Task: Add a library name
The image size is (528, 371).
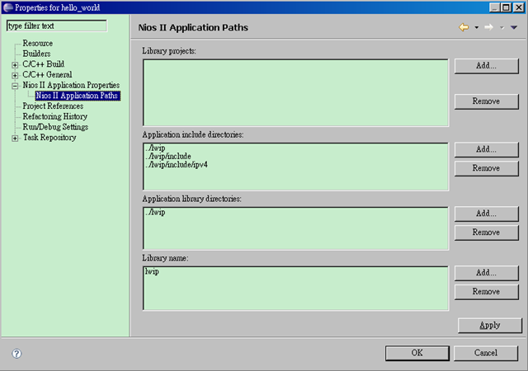Action: [x=486, y=273]
